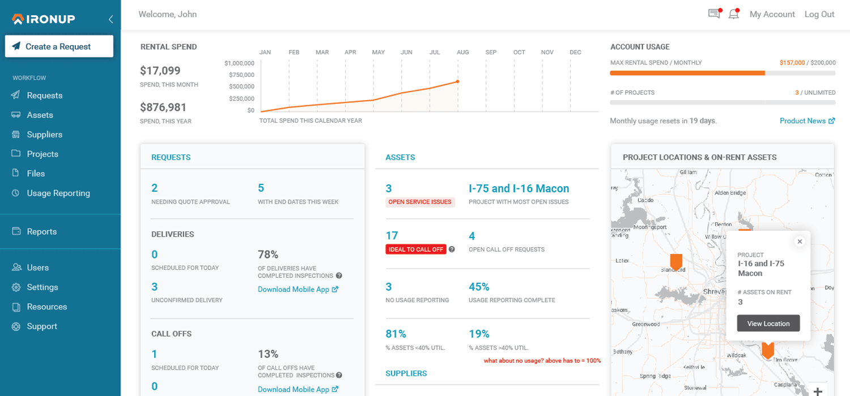Click the Settings gear icon
Image resolution: width=850 pixels, height=396 pixels.
16,287
